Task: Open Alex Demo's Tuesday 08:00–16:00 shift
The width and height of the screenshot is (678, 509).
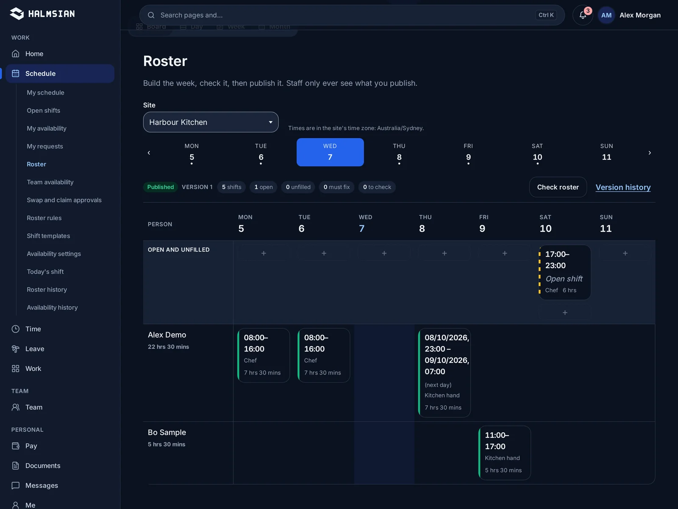Action: tap(324, 355)
